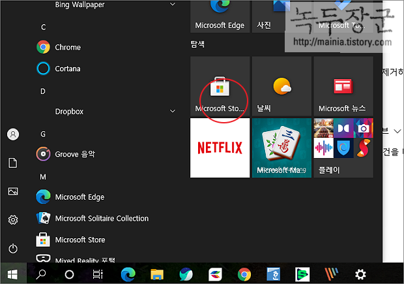Open the Microsoft Mahjong tile

(x=281, y=148)
